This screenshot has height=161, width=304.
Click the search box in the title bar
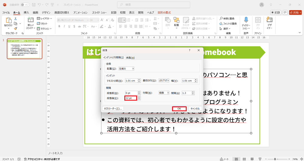(x=154, y=5)
